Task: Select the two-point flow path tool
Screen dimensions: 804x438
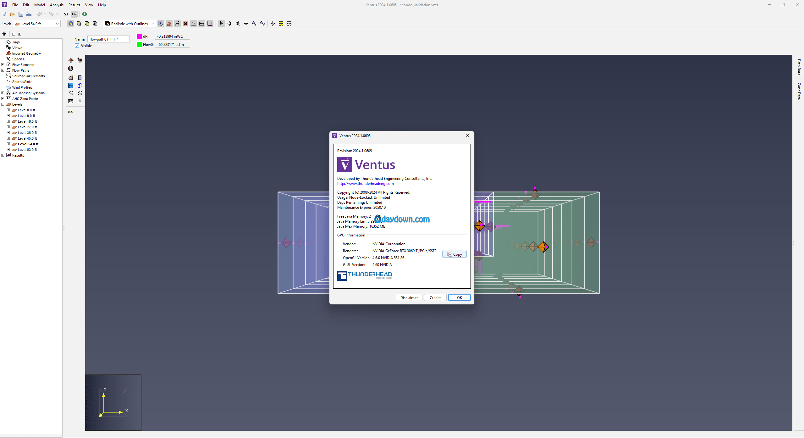Action: (80, 93)
